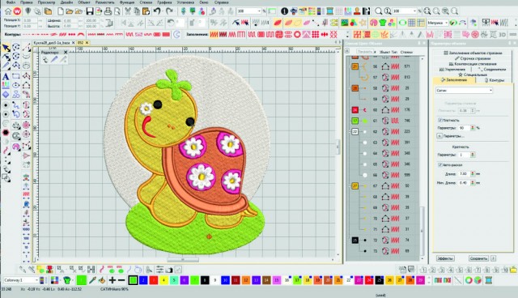Click the Длина value input field
The width and height of the screenshot is (518, 298).
click(x=464, y=174)
